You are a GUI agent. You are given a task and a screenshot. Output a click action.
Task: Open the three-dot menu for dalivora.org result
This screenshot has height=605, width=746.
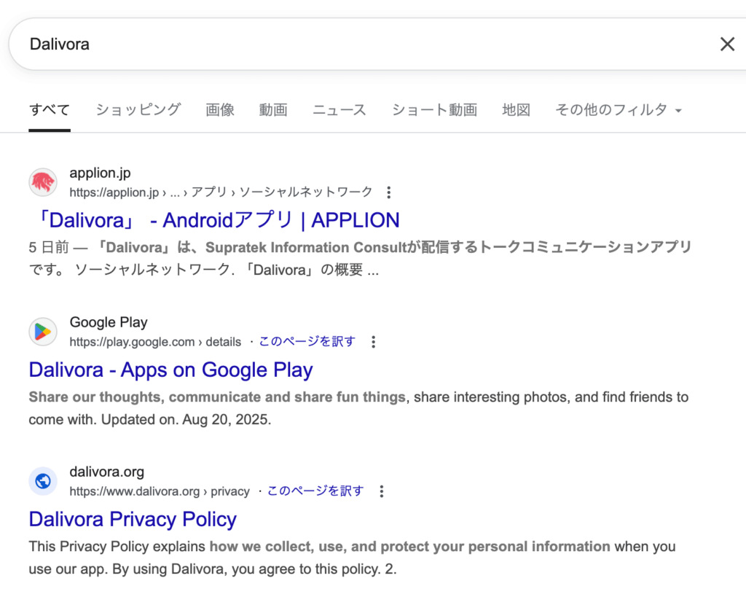tap(382, 491)
